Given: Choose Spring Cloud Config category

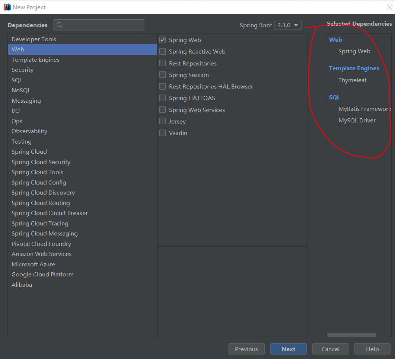Looking at the screenshot, I should click(82, 182).
